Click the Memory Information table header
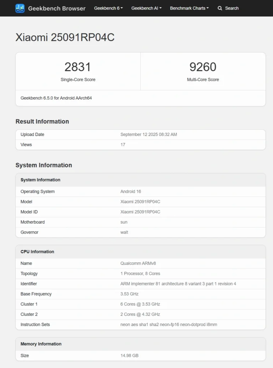The height and width of the screenshot is (368, 273). click(140, 344)
